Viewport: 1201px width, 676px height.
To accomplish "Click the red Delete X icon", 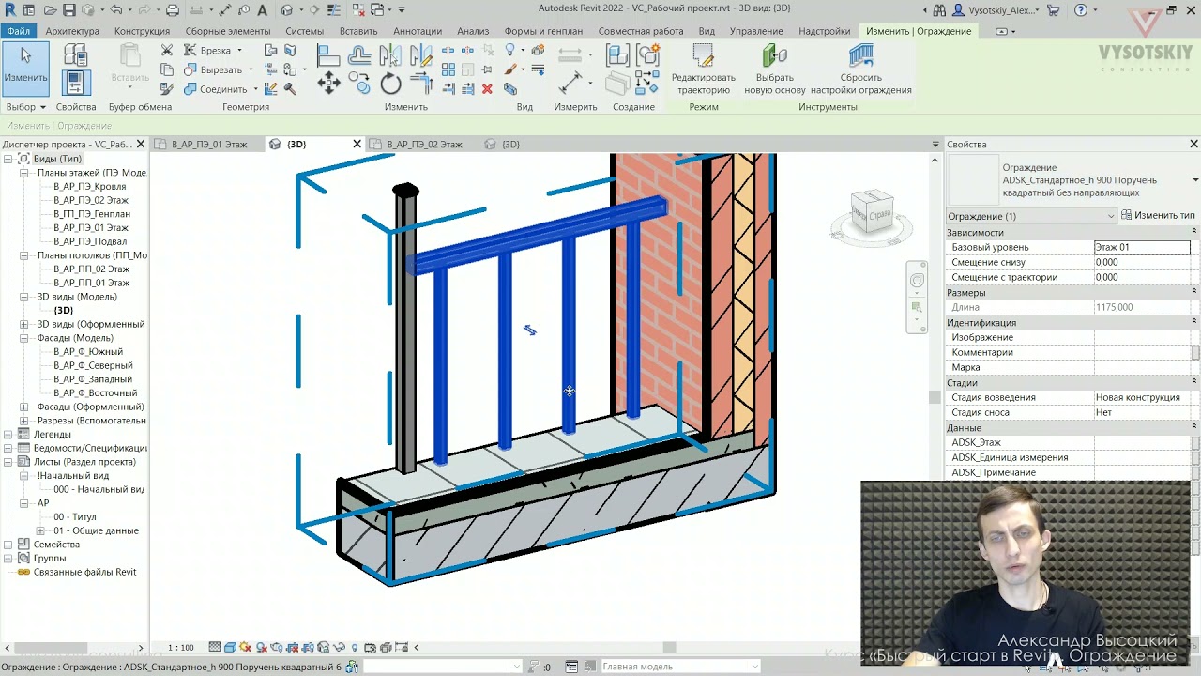I will (487, 88).
